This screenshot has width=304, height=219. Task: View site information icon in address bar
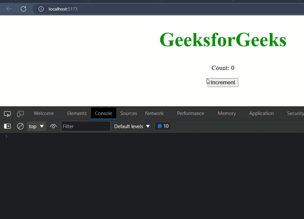point(41,9)
